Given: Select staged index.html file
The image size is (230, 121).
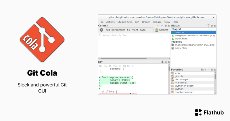Looking at the screenshot, I should pos(193,39).
